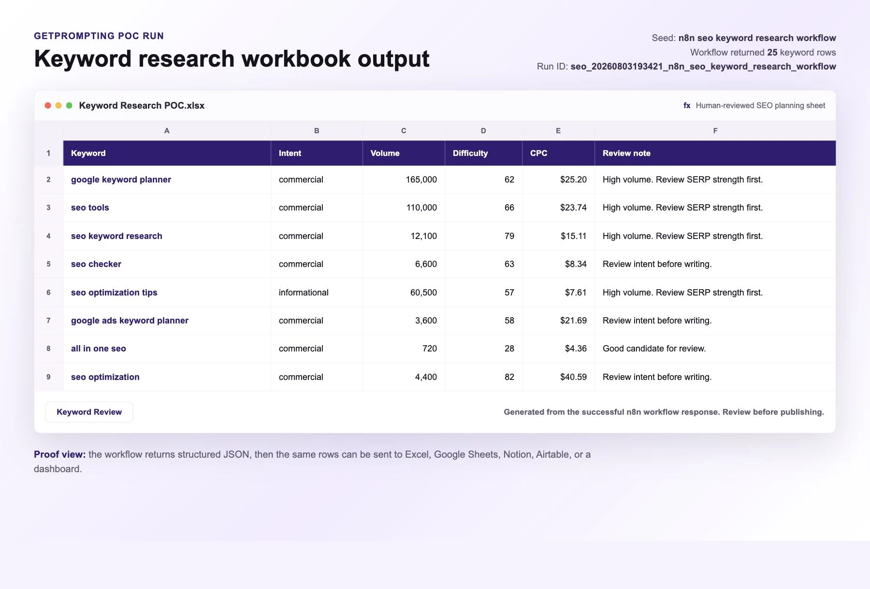870x589 pixels.
Task: Click the Difficulty header cell
Action: [x=483, y=153]
